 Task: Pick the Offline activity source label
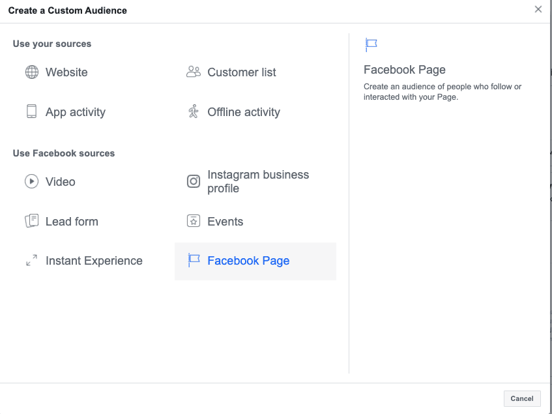point(244,112)
